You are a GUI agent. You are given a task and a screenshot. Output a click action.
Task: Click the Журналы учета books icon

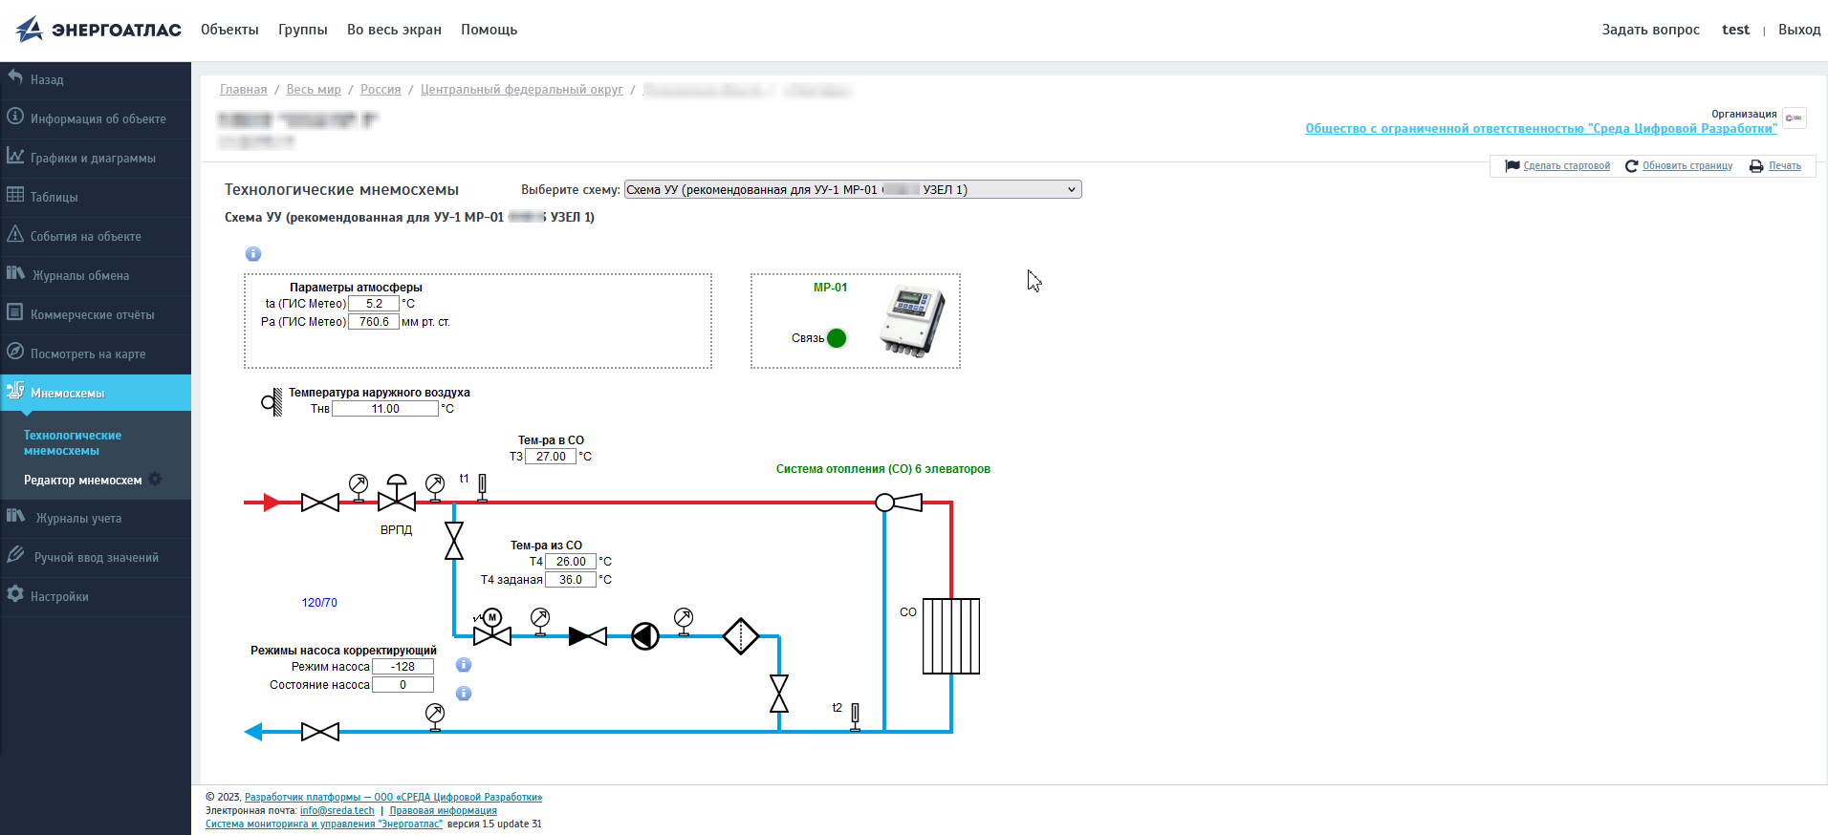point(15,516)
